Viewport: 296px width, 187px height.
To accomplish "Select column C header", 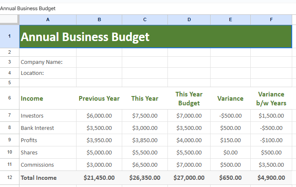I will pyautogui.click(x=145, y=19).
